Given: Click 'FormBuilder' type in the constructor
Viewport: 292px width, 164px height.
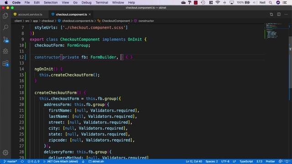Looking at the screenshot, I should [103, 57].
